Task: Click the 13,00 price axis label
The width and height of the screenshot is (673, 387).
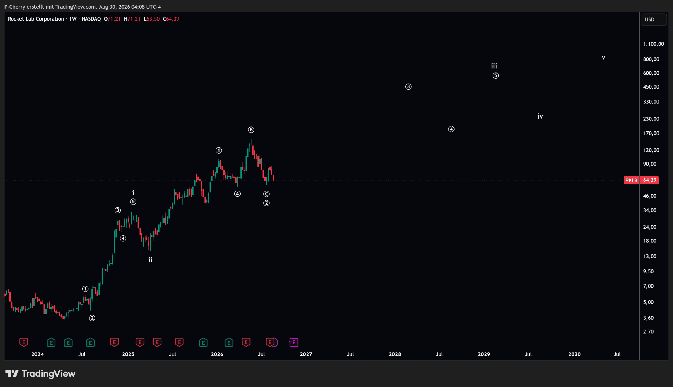Action: tap(650, 256)
